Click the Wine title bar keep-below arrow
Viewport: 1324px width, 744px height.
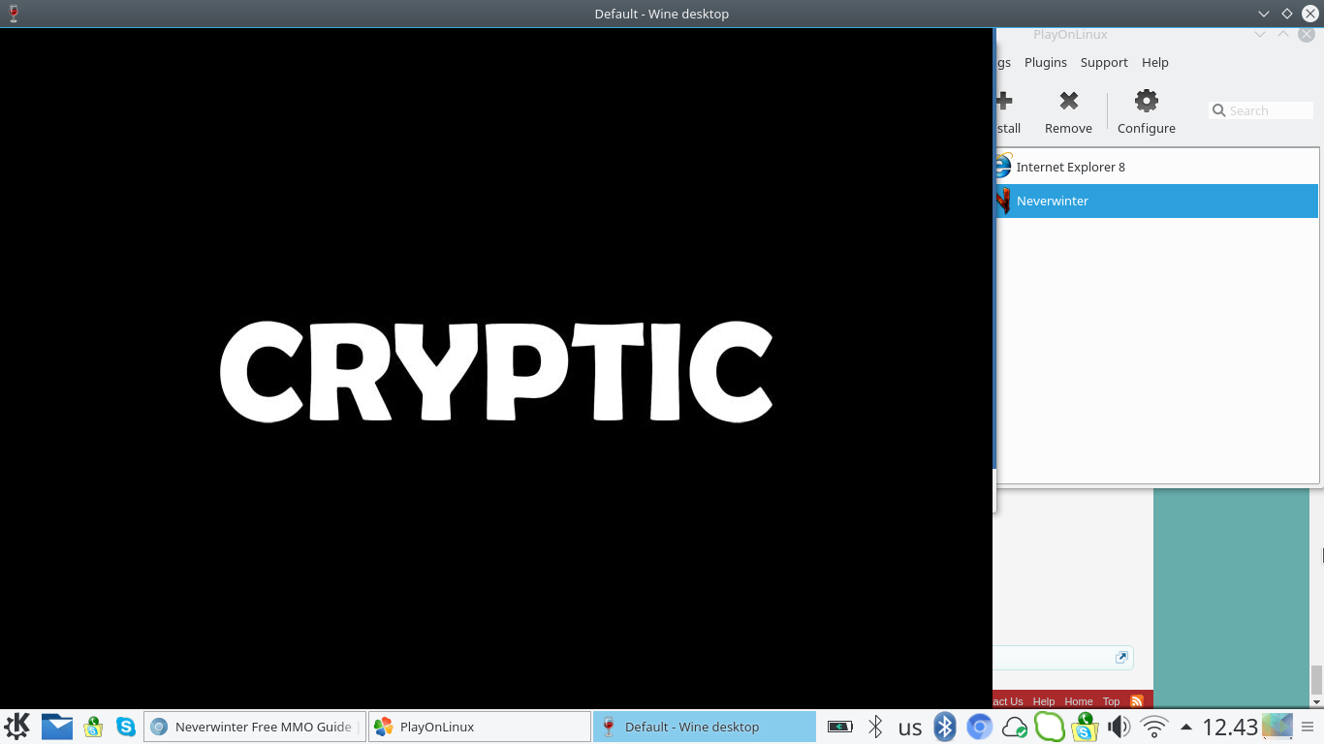[x=1264, y=14]
